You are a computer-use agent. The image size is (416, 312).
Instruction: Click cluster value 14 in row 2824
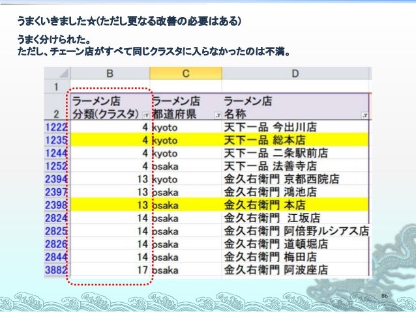pyautogui.click(x=110, y=218)
